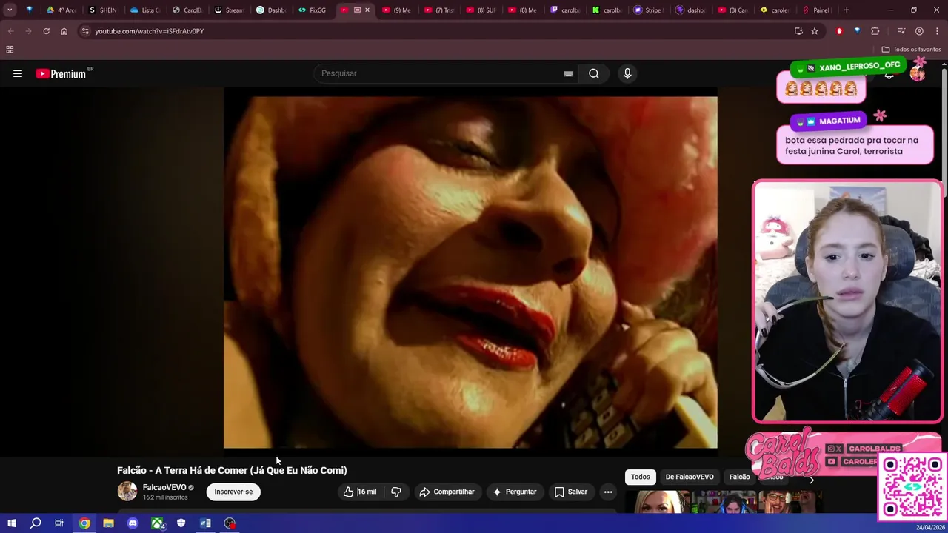Switch to the SHEIN tab
This screenshot has width=948, height=533.
point(101,10)
